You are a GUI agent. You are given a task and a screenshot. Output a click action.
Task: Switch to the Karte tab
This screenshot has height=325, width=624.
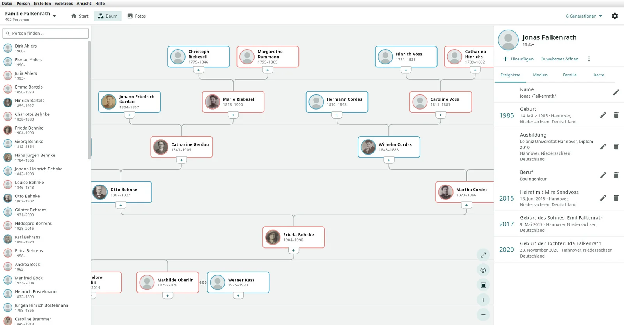(x=599, y=75)
